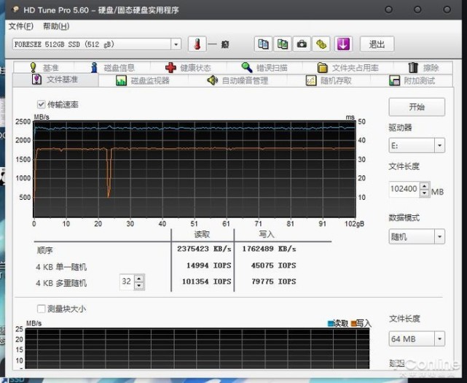Select the 文件基准 file benchmark tab

click(55, 80)
